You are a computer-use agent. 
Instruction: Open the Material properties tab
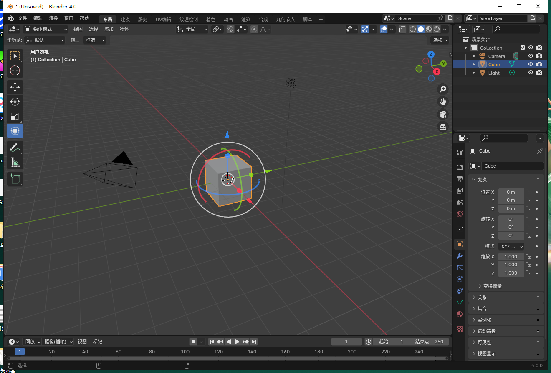click(x=460, y=314)
